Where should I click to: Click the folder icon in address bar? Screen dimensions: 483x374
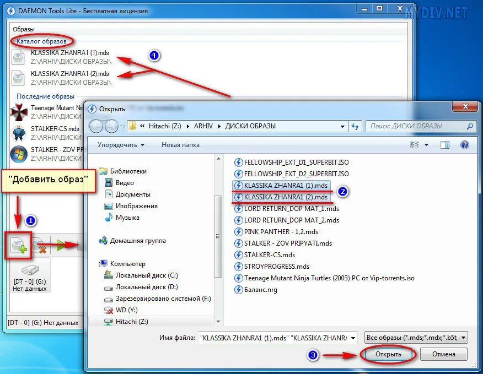[x=132, y=126]
